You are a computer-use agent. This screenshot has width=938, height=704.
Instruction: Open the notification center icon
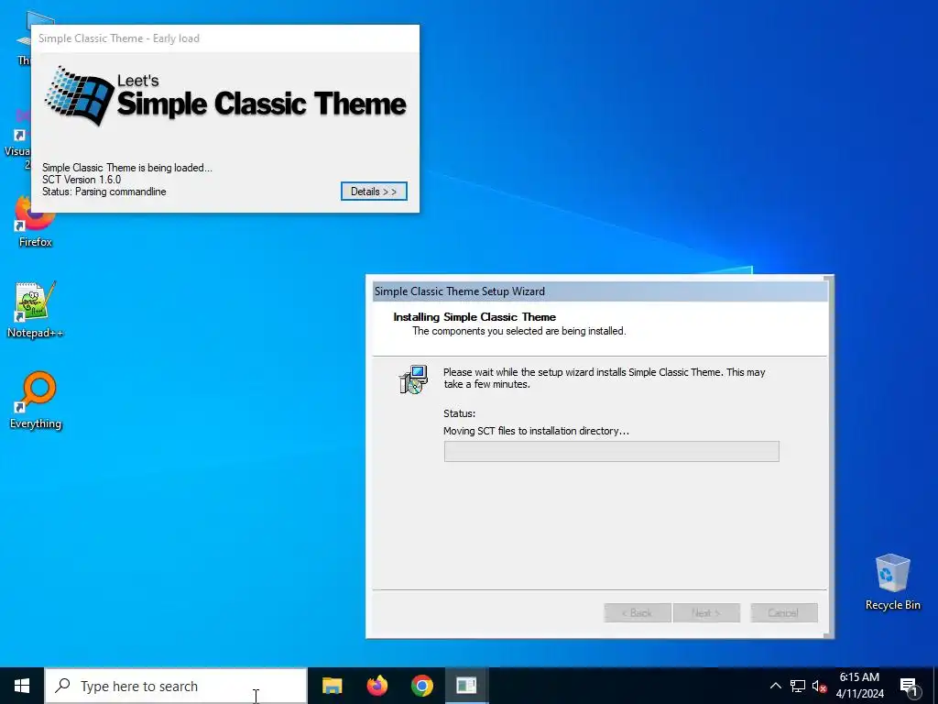click(910, 686)
